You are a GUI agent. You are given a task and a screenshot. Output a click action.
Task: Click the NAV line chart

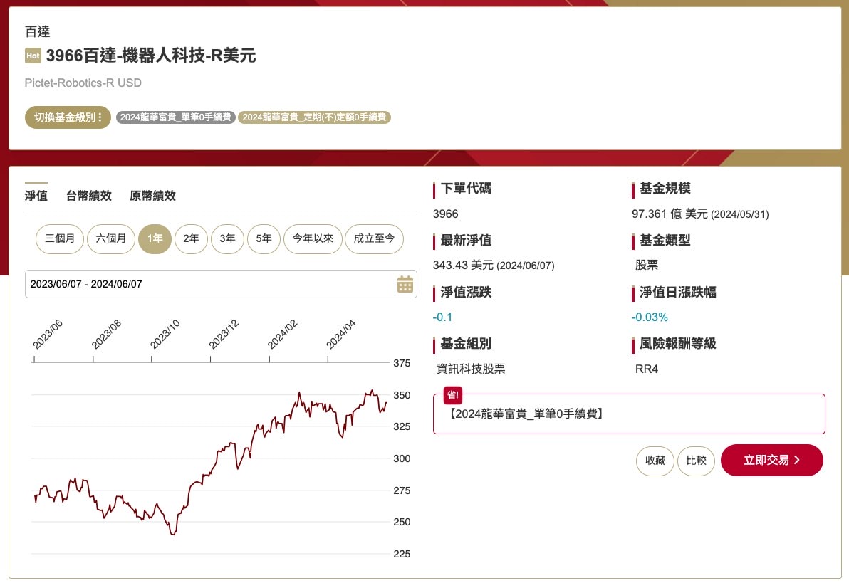(210, 463)
